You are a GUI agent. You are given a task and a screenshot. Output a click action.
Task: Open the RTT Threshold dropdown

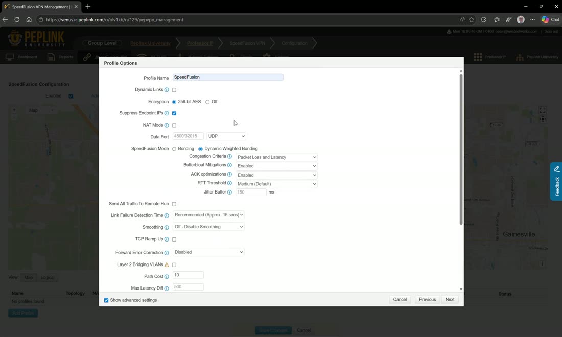(276, 184)
